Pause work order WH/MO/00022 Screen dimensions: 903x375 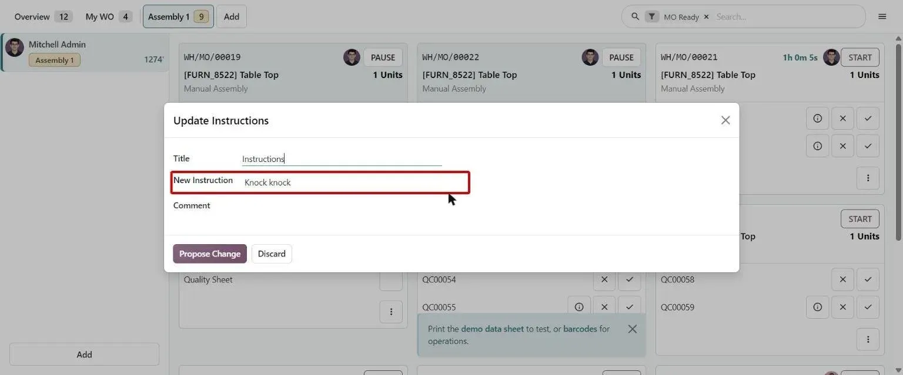(x=621, y=58)
